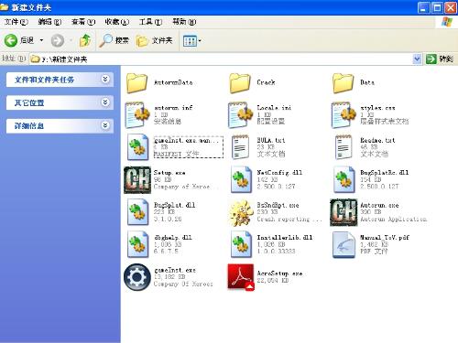Open the 文件 menu
Image resolution: width=458 pixels, height=343 pixels.
point(16,22)
